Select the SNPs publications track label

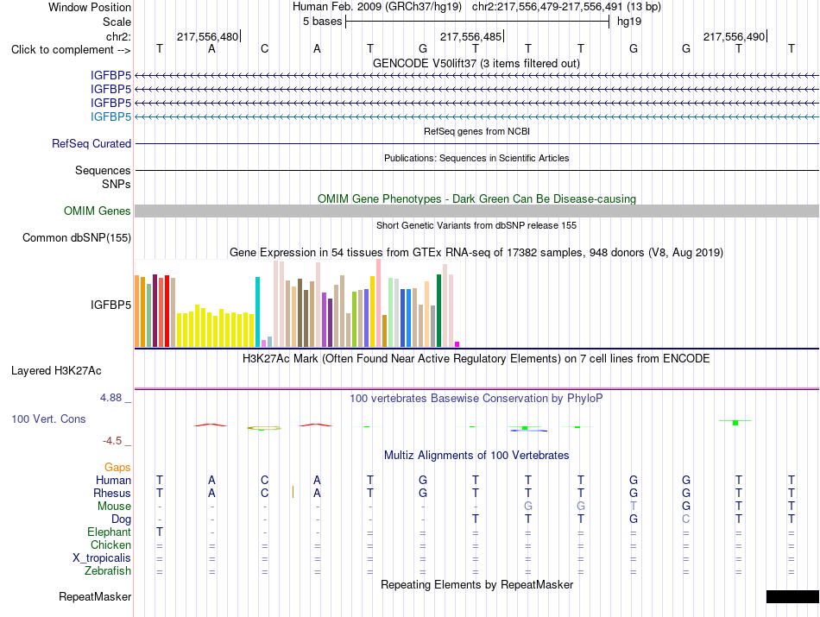tap(117, 184)
